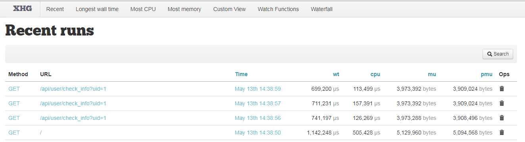Open Longest wall time view
The width and height of the screenshot is (525, 142).
[x=97, y=9]
